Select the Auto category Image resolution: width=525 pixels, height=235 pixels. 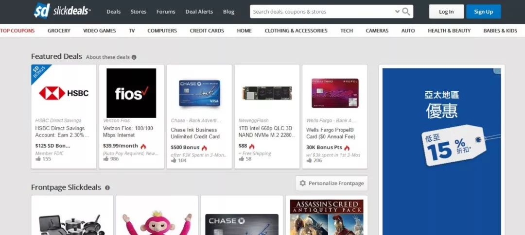(408, 31)
